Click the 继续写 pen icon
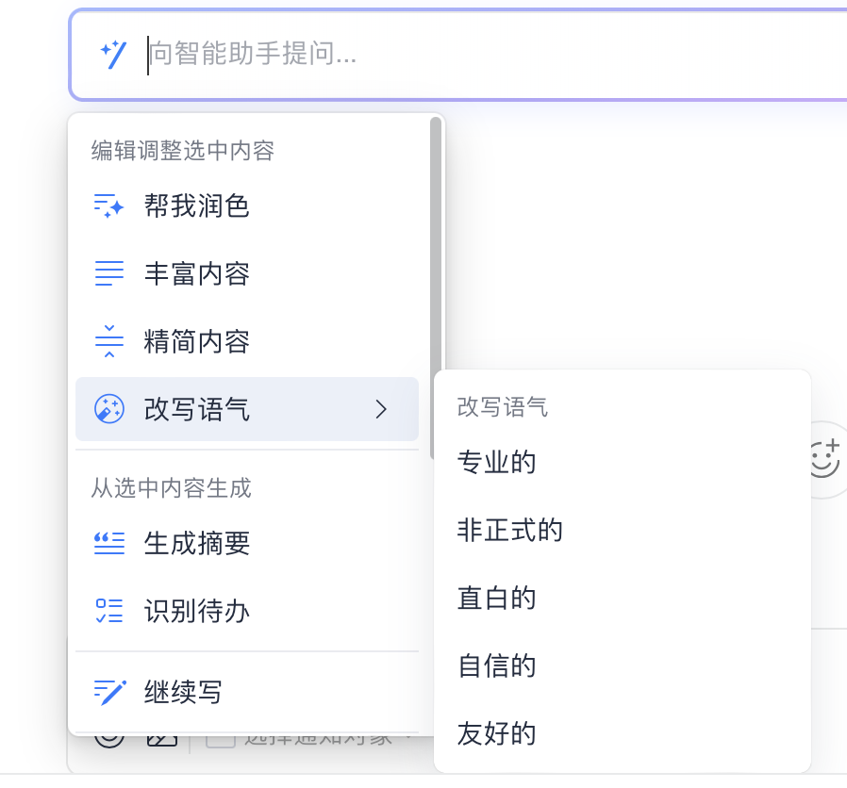Image resolution: width=847 pixels, height=788 pixels. tap(109, 692)
